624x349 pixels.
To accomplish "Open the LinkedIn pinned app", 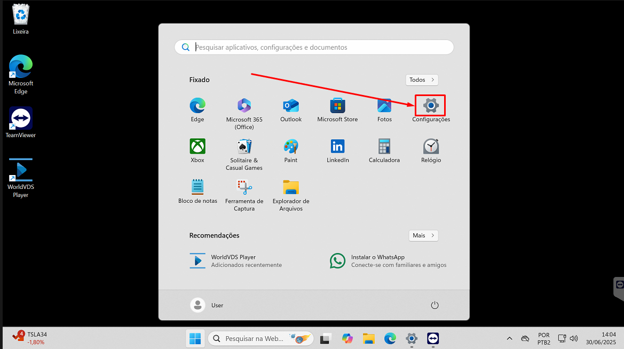I will (337, 151).
